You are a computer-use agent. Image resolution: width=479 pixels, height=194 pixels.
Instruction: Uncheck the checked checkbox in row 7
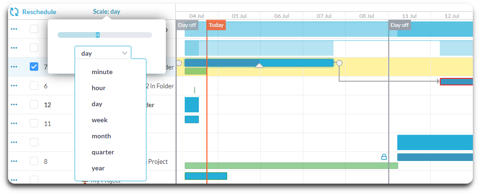click(34, 67)
